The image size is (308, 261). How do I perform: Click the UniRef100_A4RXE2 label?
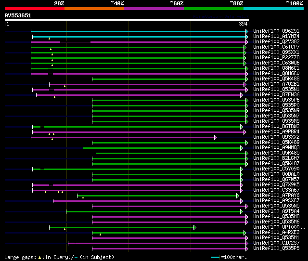click(x=276, y=233)
